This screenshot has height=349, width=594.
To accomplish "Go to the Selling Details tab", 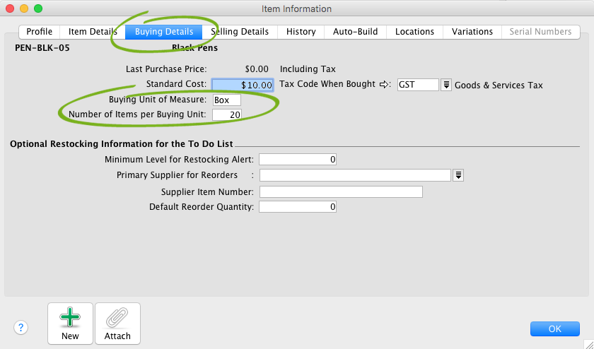I will point(240,32).
